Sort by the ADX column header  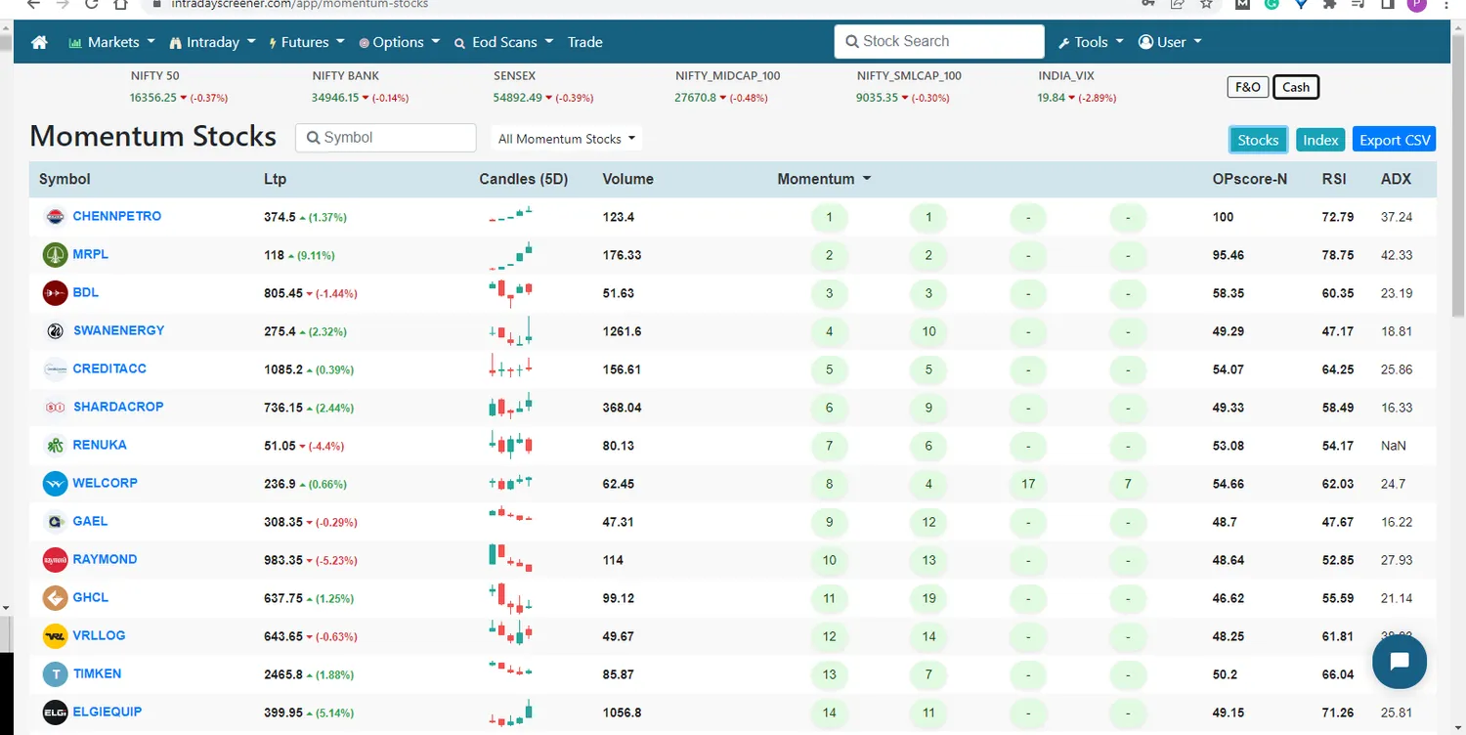point(1396,179)
